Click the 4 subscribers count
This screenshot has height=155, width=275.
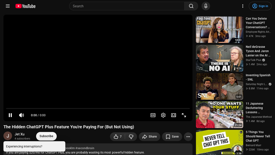tap(22, 139)
